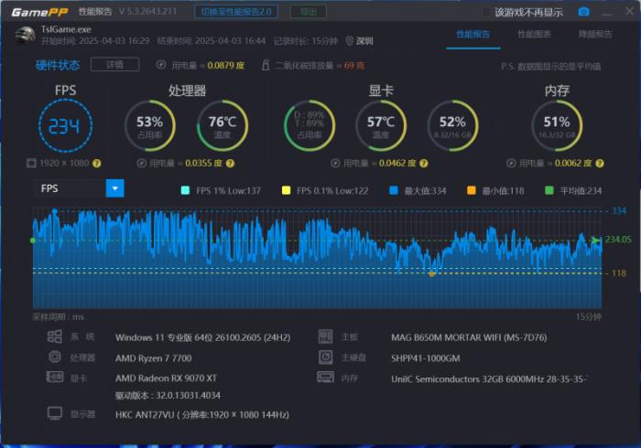Click the green average dot at chart start

(x=33, y=240)
